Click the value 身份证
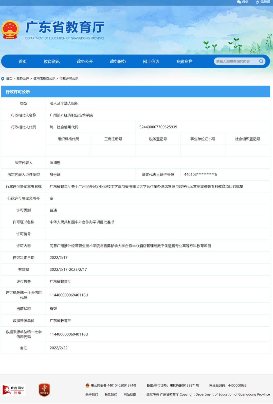273x404 pixels. pyautogui.click(x=55, y=174)
